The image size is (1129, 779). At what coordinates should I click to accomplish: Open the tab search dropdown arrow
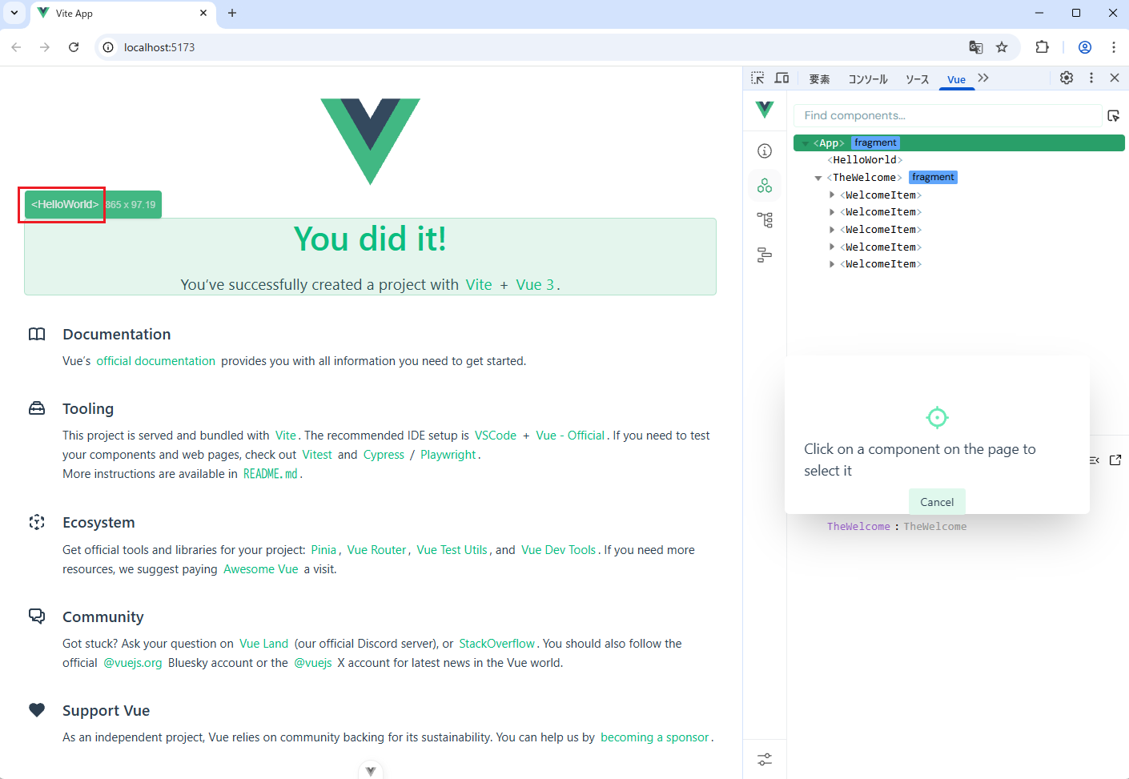pos(14,13)
